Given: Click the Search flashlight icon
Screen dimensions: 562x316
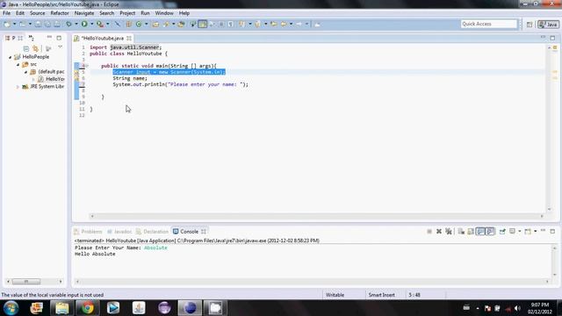Looking at the screenshot, I should (x=166, y=24).
